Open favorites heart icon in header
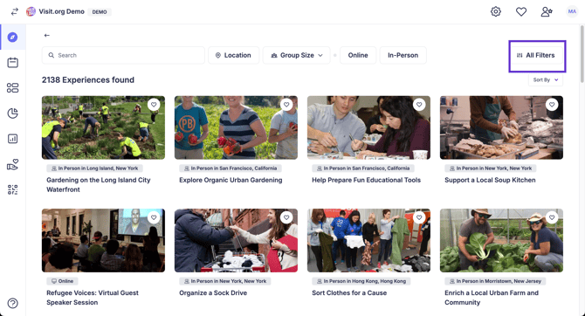 (x=521, y=12)
